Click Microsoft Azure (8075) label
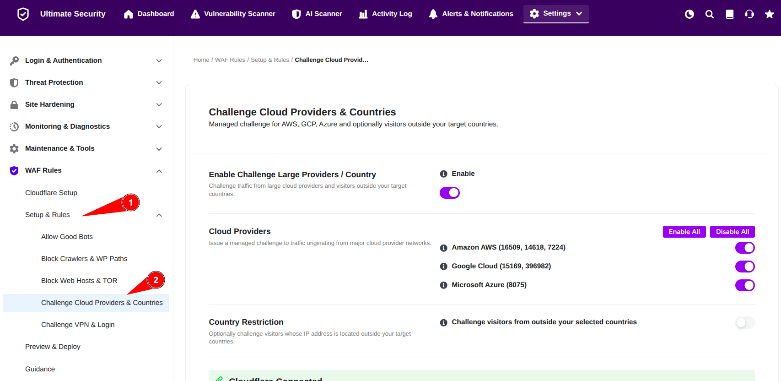 point(489,285)
